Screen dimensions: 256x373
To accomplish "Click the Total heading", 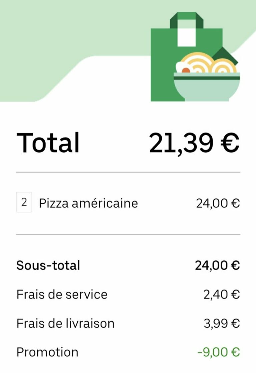I will tap(48, 143).
